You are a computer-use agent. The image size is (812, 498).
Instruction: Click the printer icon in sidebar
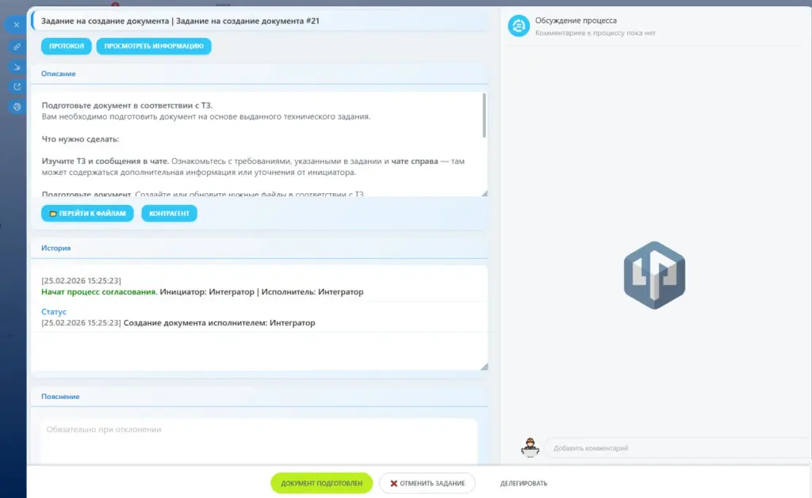(x=17, y=107)
